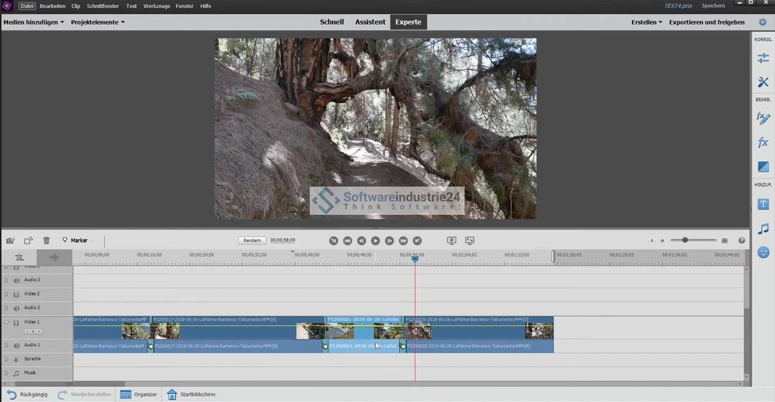Open the Korrigieren adjustments sliders panel
The image size is (775, 402).
pos(763,58)
